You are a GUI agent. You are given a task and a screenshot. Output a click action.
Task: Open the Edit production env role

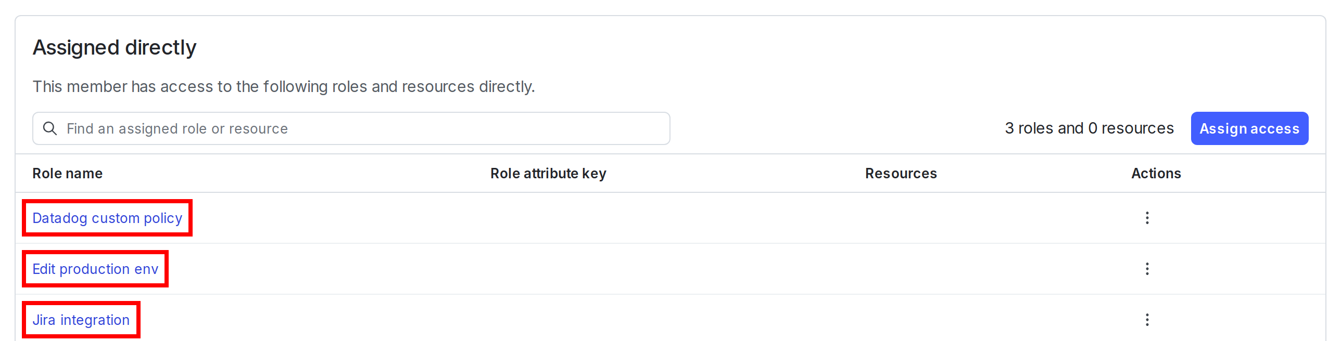point(95,269)
